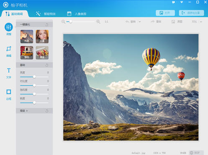Click the 打开 open button
The height and width of the screenshot is (155, 208).
(x=165, y=13)
